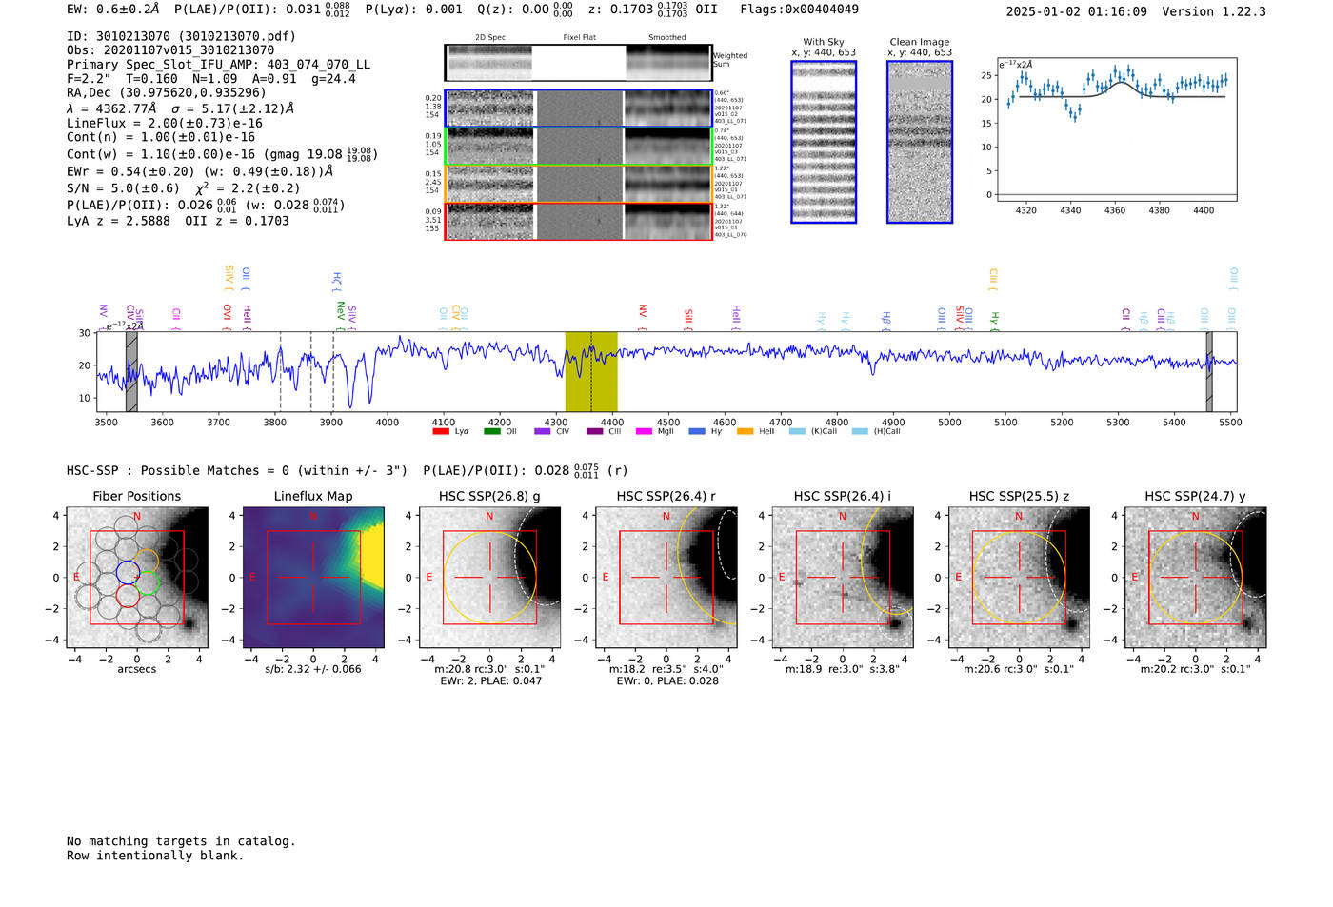Click the red Lyα legend swatch

pos(441,432)
